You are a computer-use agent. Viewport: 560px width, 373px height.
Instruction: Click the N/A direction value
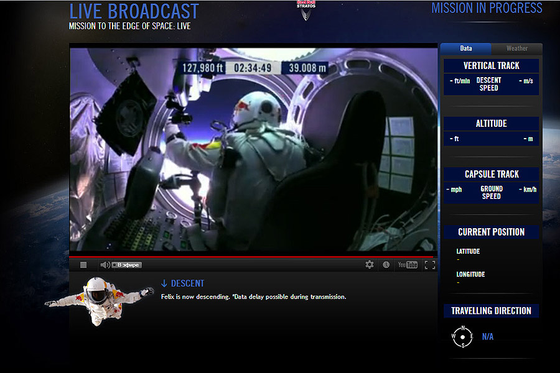tap(487, 336)
